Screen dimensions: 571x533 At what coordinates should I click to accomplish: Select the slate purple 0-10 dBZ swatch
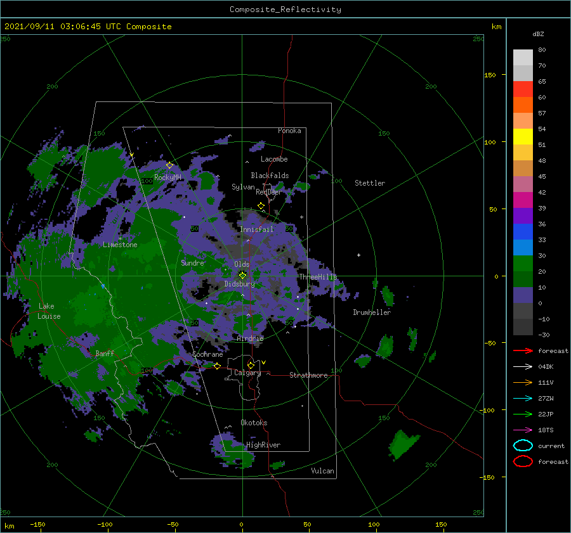coord(523,295)
